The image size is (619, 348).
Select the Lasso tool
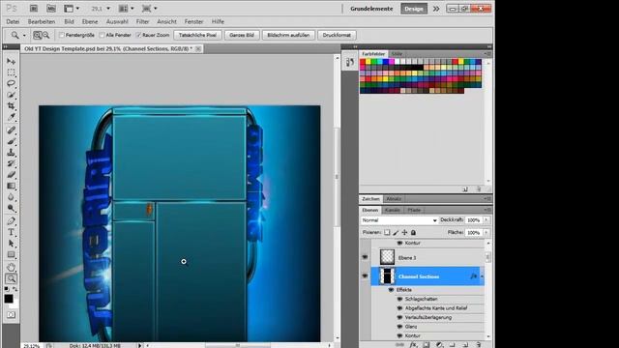(11, 84)
